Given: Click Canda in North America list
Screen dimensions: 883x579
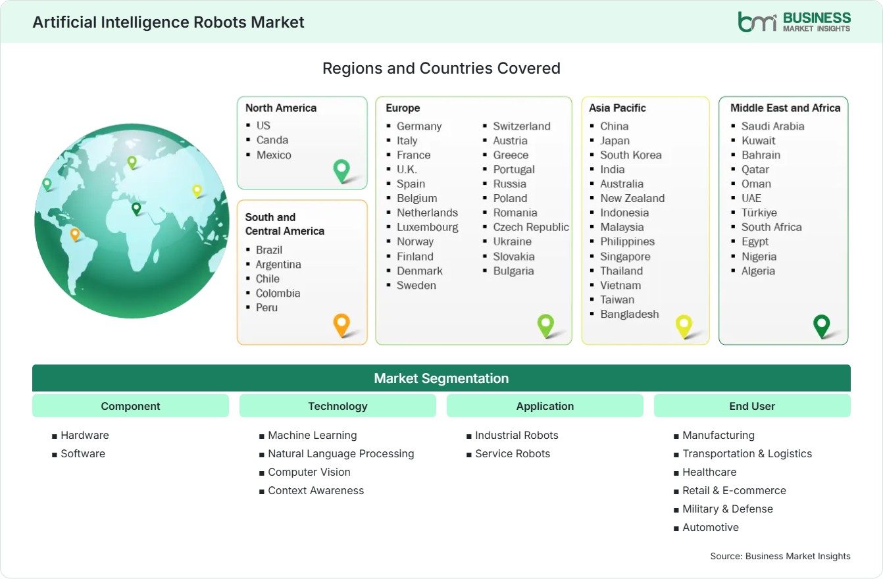Looking at the screenshot, I should [x=272, y=139].
